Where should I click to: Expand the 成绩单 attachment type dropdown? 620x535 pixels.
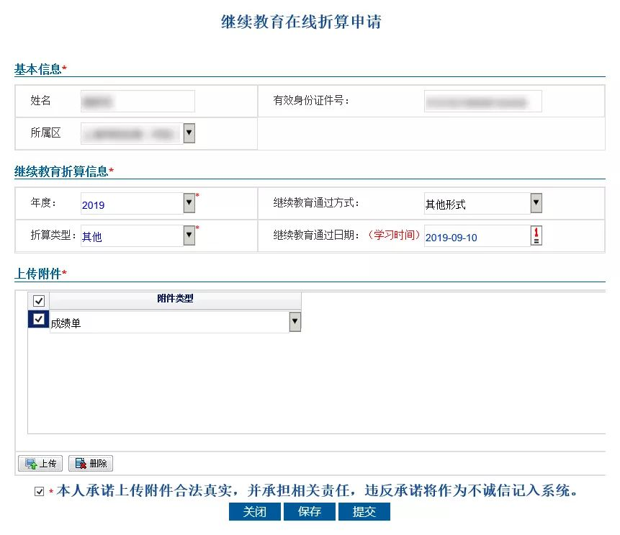pos(295,323)
